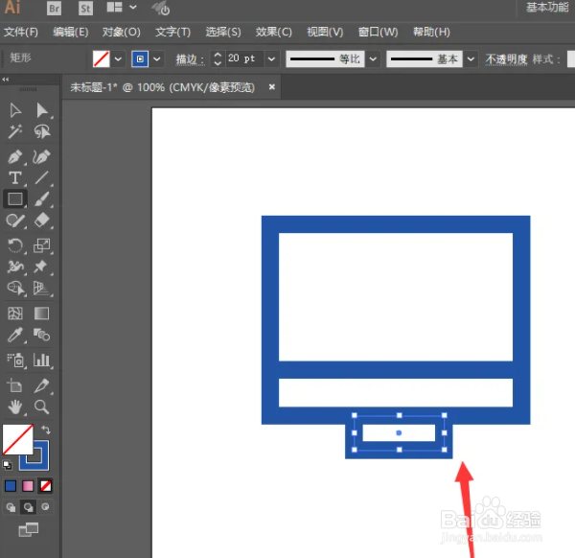Screen dimensions: 575x558
Task: Select the Pen tool
Action: [x=15, y=157]
